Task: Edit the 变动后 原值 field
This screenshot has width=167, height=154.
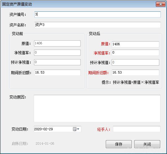Action: pyautogui.click(x=135, y=44)
